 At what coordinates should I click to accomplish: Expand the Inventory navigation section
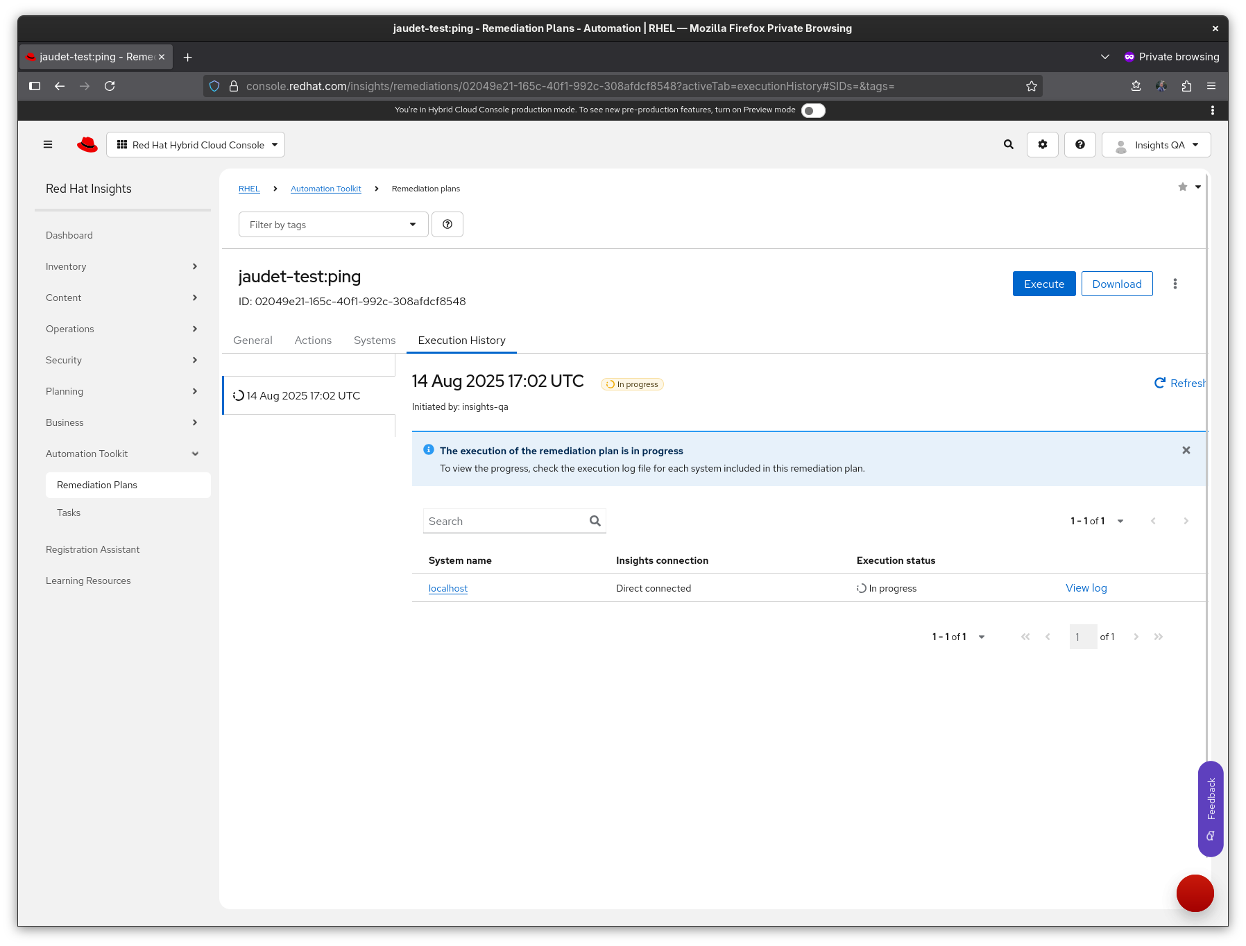click(122, 266)
